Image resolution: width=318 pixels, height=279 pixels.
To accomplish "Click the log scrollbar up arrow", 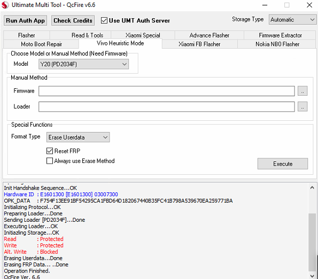I will pyautogui.click(x=312, y=188).
